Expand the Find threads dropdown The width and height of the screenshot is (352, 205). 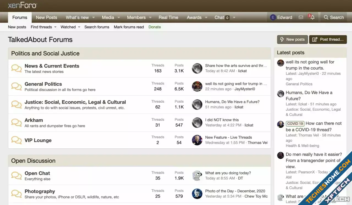(x=55, y=27)
